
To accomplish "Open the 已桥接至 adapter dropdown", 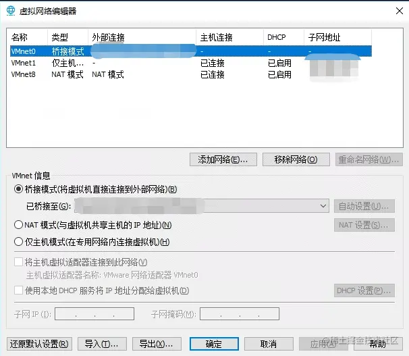I will pyautogui.click(x=202, y=206).
